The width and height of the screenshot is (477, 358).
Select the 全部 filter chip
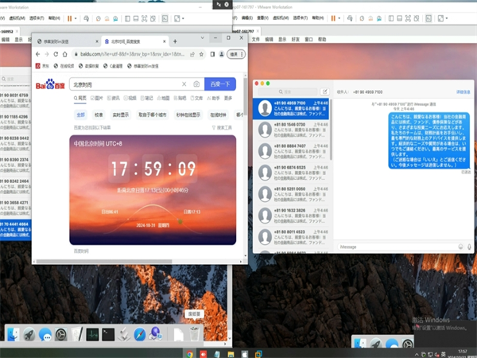coord(80,114)
